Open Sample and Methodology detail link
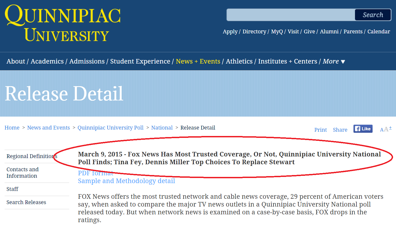Viewport: 396px width, 227px height. click(127, 181)
